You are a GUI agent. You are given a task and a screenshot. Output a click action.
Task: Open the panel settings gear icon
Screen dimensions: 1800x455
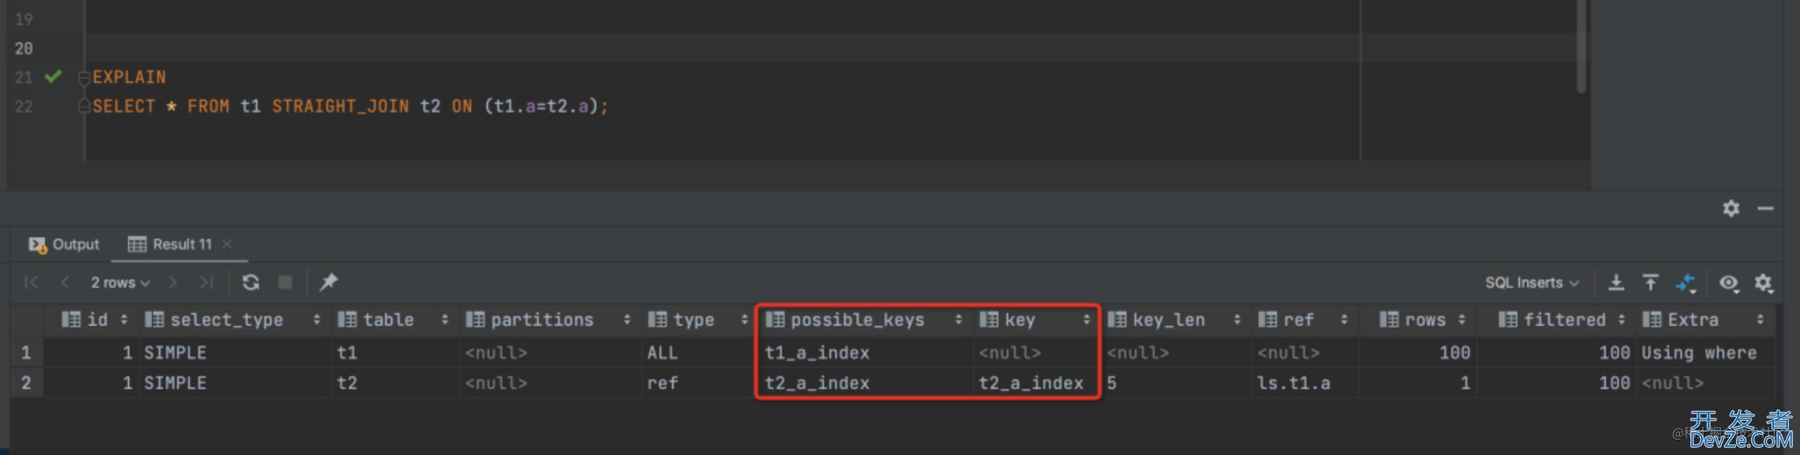point(1731,209)
